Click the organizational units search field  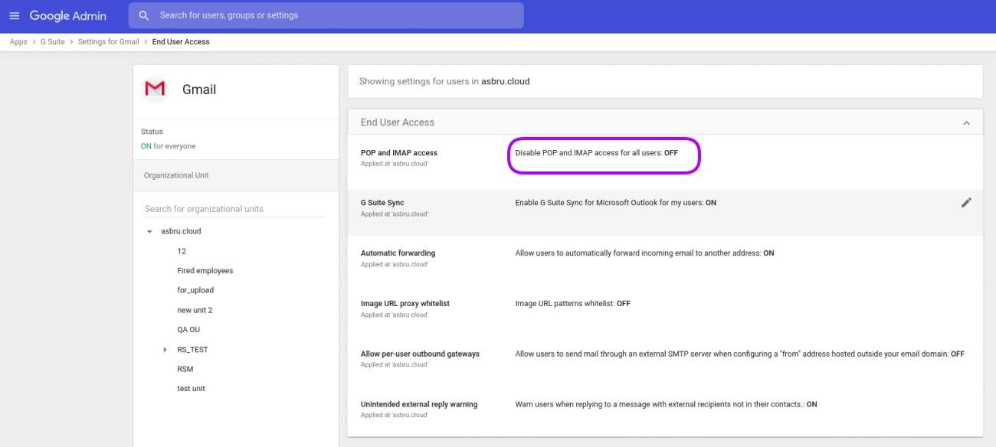(x=234, y=209)
